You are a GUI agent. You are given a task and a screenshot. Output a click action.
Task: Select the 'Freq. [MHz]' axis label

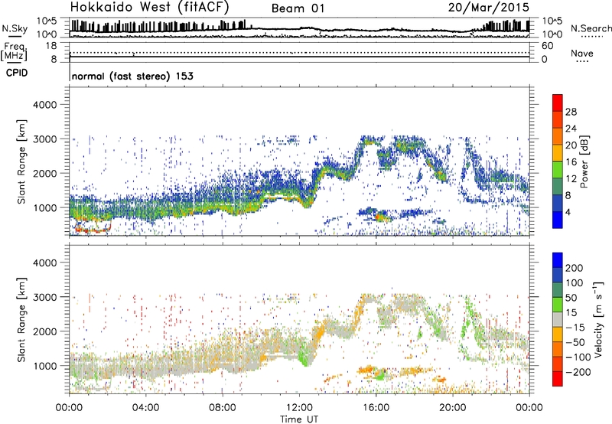coord(14,52)
